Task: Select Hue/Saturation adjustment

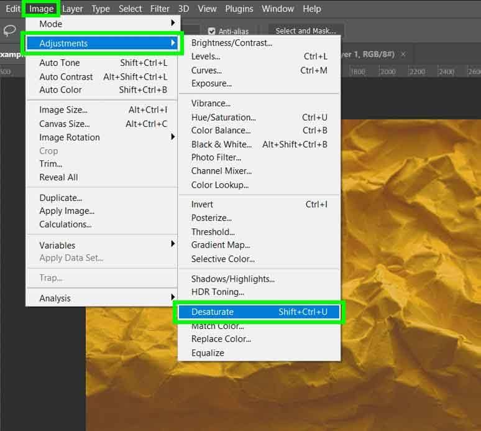Action: (x=223, y=118)
